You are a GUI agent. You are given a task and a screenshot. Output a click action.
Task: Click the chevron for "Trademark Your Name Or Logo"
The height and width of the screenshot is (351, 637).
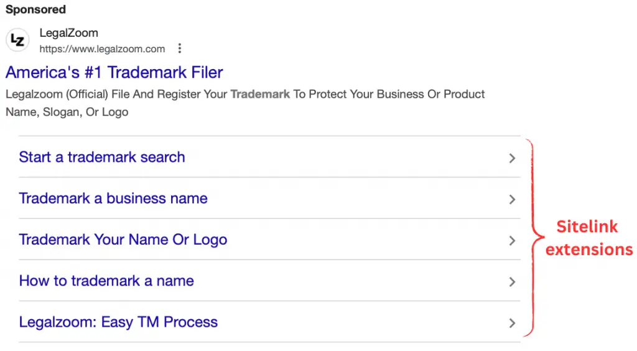click(512, 241)
